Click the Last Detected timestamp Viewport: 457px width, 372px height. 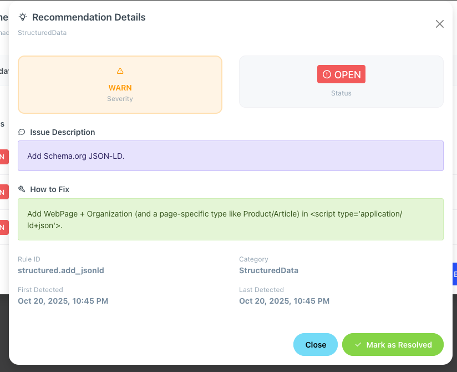(285, 301)
